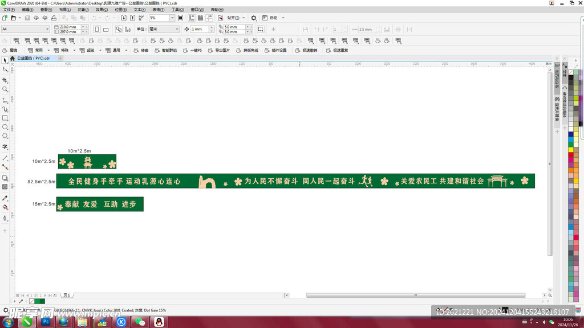Select the Pick tool in the toolbox
Screen dimensions: 584x328
[5, 60]
